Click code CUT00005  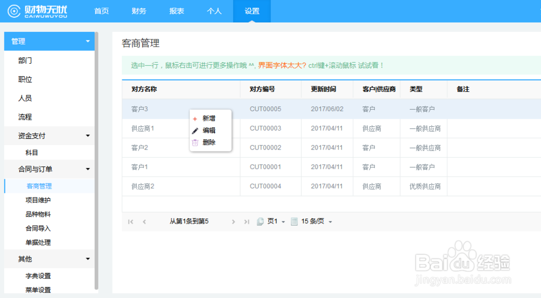pos(265,109)
